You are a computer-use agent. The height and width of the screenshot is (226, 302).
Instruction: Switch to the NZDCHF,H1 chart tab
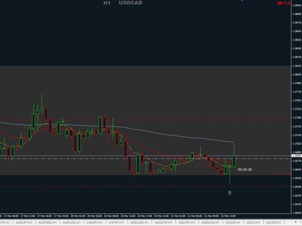pos(163,222)
